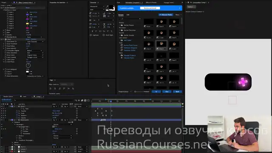Click the Out preset button

pos(167,92)
